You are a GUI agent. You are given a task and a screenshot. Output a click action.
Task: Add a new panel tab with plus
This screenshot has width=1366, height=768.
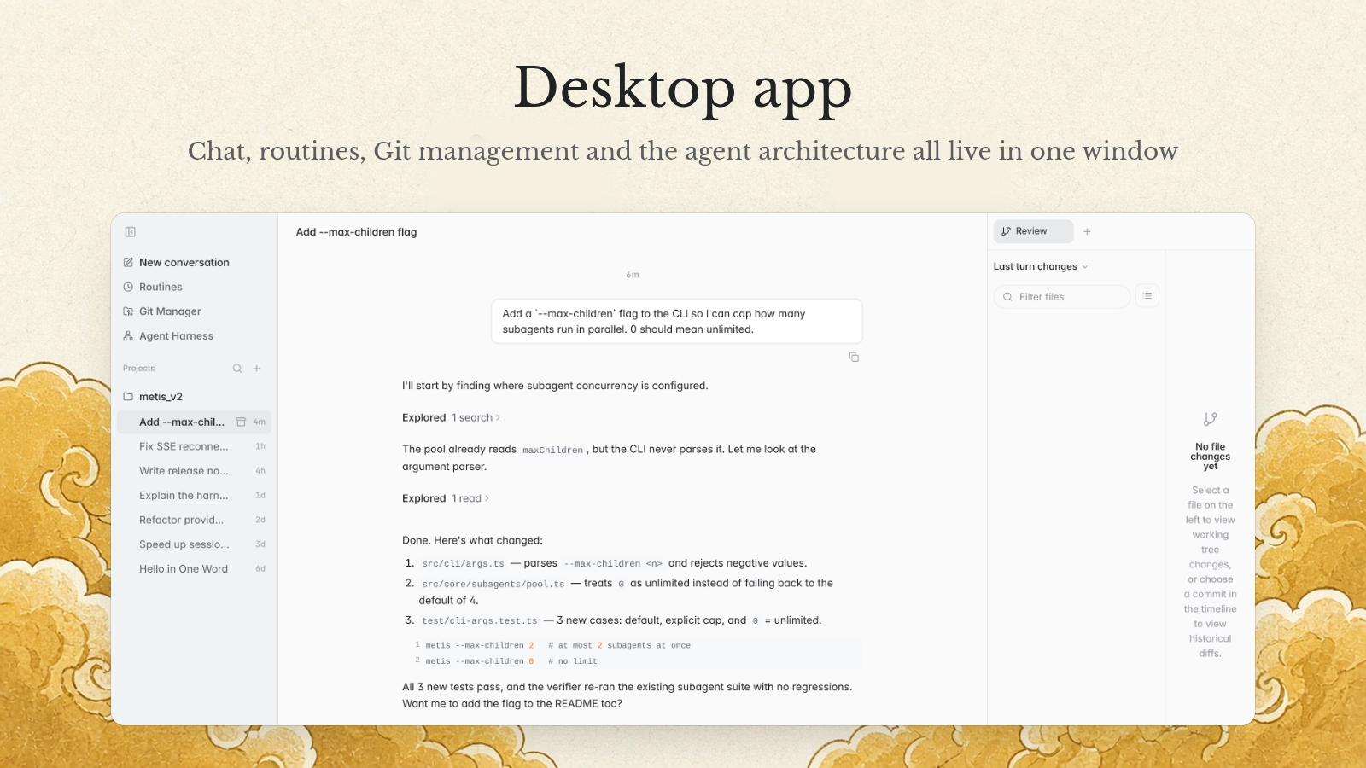coord(1087,231)
